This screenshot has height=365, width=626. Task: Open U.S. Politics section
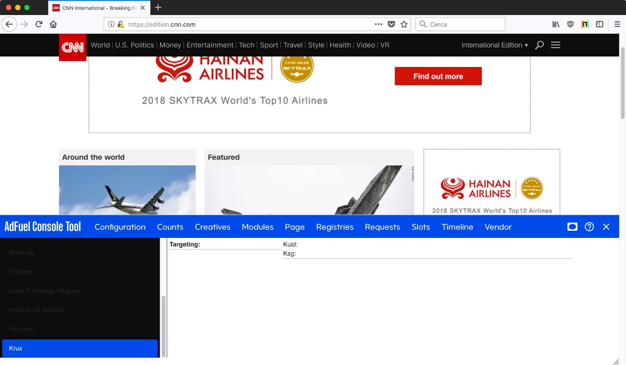pos(135,45)
